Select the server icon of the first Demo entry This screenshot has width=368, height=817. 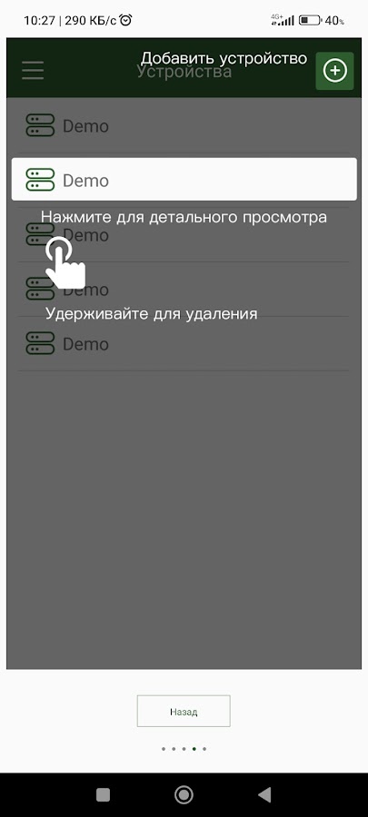(x=40, y=125)
